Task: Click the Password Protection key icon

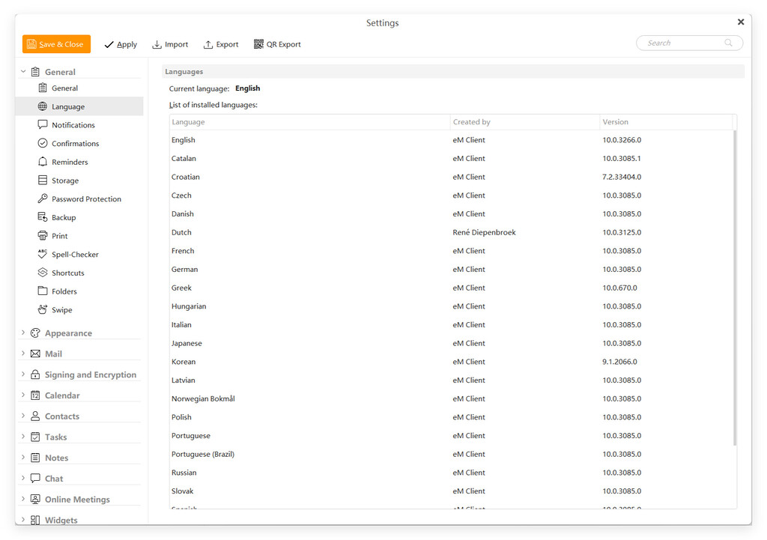Action: (42, 198)
